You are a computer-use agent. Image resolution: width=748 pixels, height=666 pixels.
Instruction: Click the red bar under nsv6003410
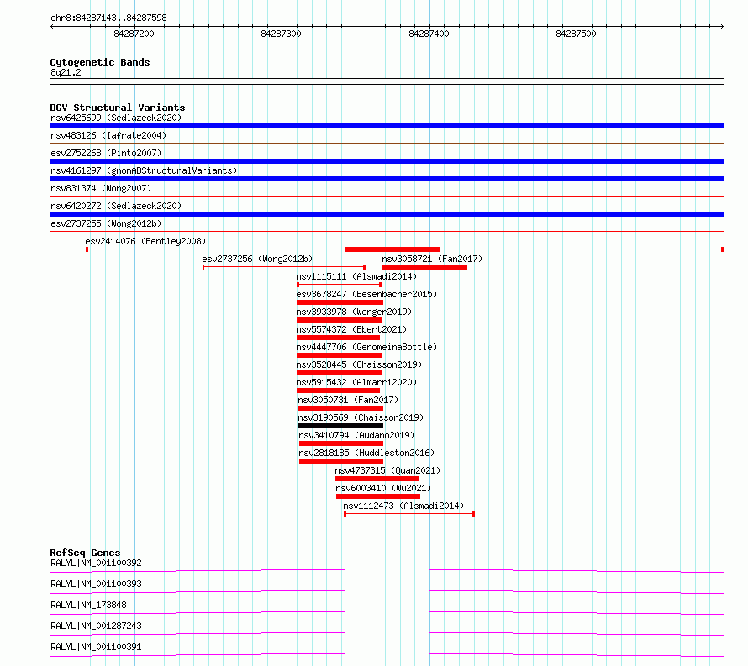pos(378,496)
